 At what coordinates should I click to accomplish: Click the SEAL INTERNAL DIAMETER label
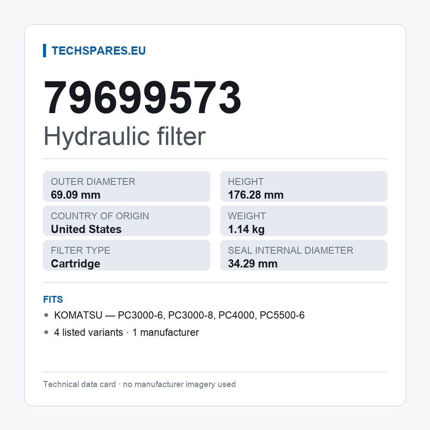pyautogui.click(x=290, y=250)
